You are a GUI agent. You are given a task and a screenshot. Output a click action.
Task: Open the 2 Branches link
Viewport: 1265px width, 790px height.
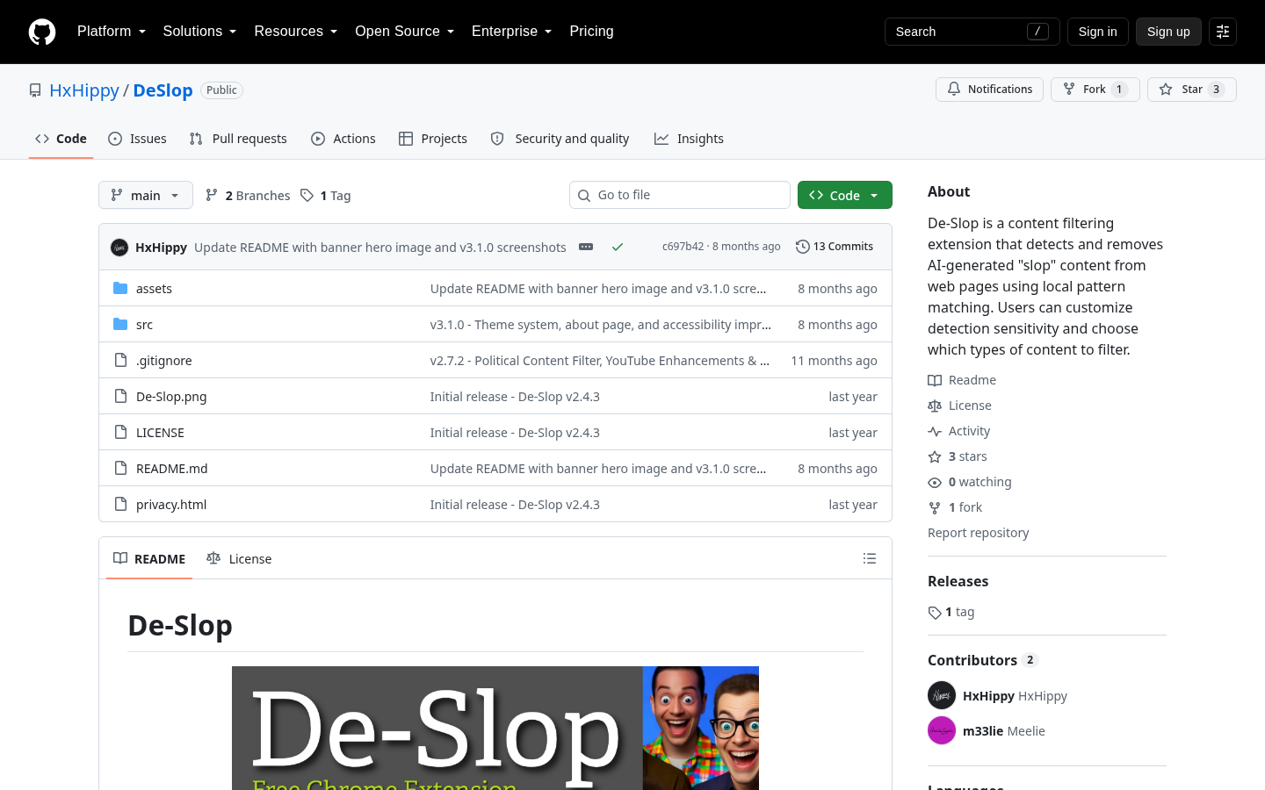[248, 196]
